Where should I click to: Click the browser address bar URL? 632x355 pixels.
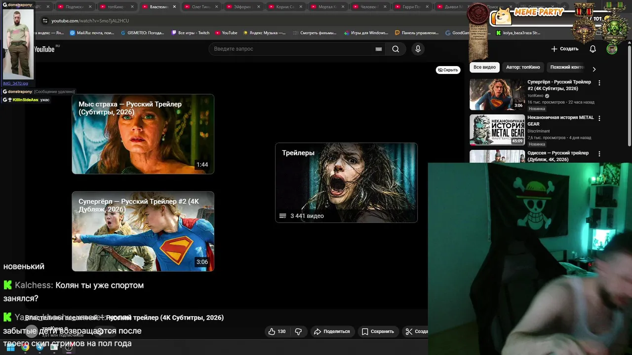[90, 21]
